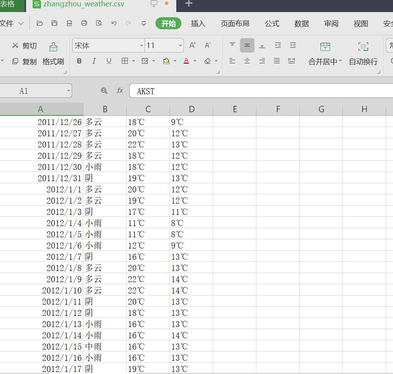Image resolution: width=393 pixels, height=374 pixels.
Task: Open Print Preview icon
Action: click(x=99, y=23)
